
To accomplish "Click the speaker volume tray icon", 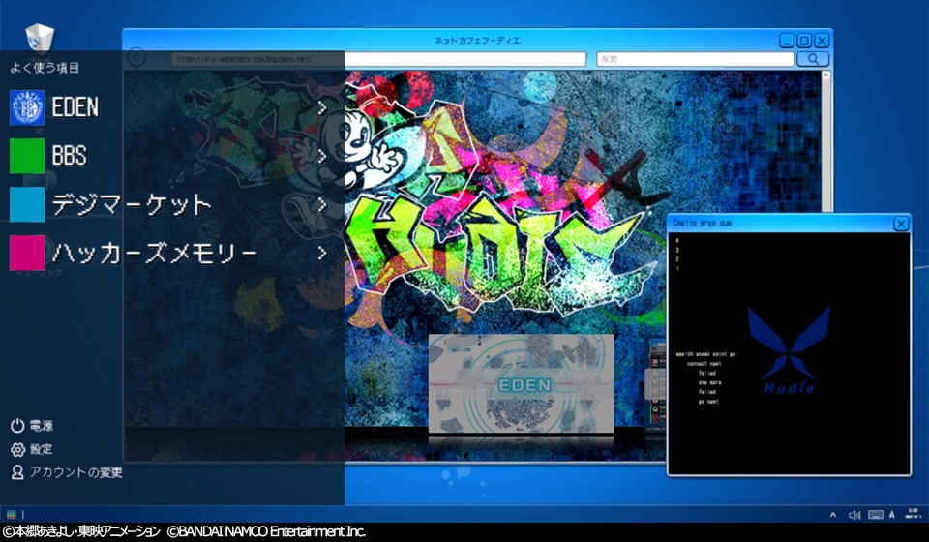I will coord(854,515).
